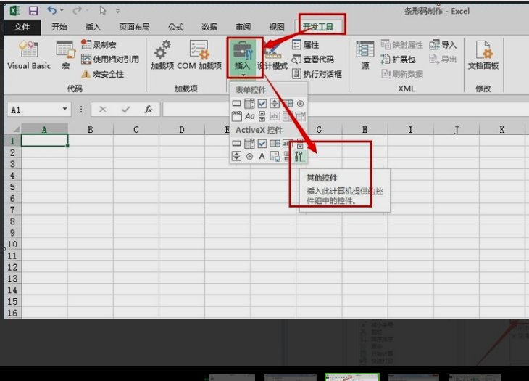Click fx insert function button
This screenshot has height=381, width=529.
(x=149, y=110)
